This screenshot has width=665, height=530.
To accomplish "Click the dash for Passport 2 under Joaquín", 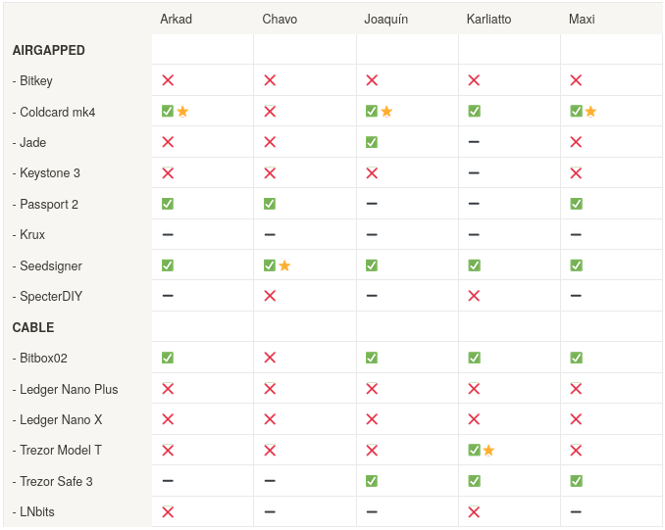I will [x=372, y=204].
